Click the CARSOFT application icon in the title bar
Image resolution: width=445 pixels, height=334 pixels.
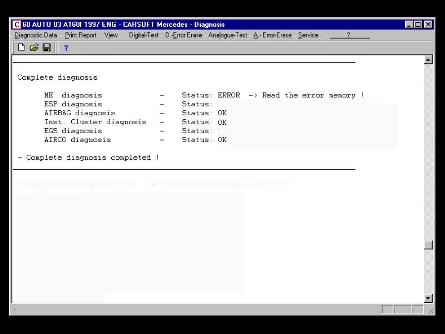(x=17, y=24)
